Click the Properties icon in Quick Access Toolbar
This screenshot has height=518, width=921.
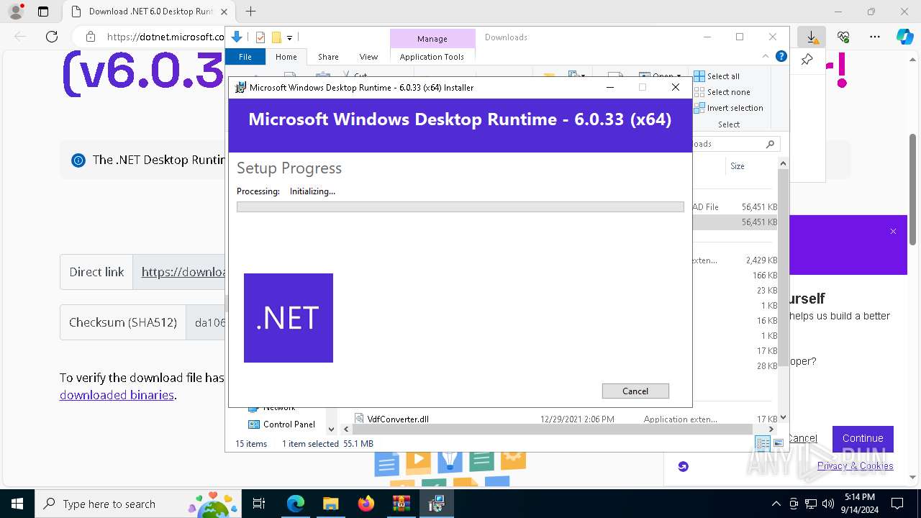coord(260,37)
